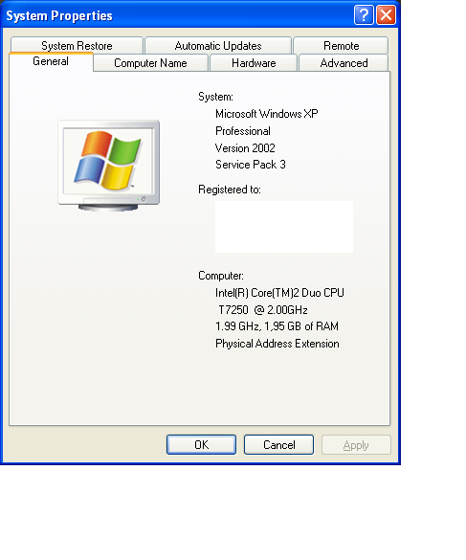Click the 'Intel(R) Core(TM)2 Duo CPU' text
The image size is (466, 560).
(x=279, y=293)
